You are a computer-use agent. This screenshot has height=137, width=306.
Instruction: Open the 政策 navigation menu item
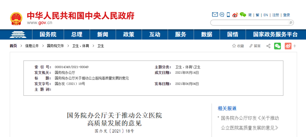[129, 35]
